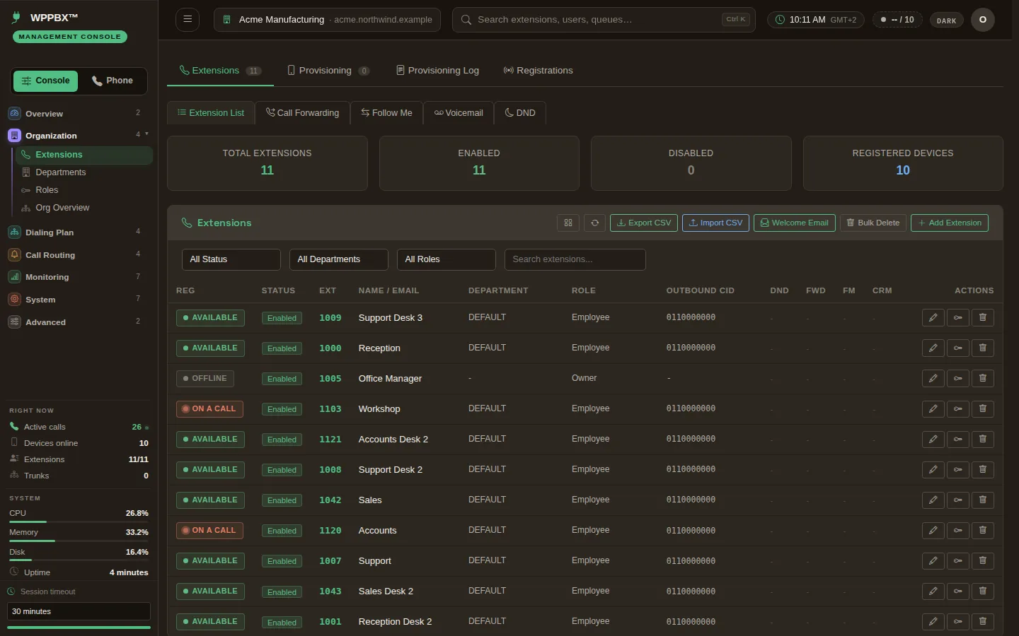Image resolution: width=1019 pixels, height=636 pixels.
Task: Click the Overview icon in the sidebar
Action: coord(15,113)
